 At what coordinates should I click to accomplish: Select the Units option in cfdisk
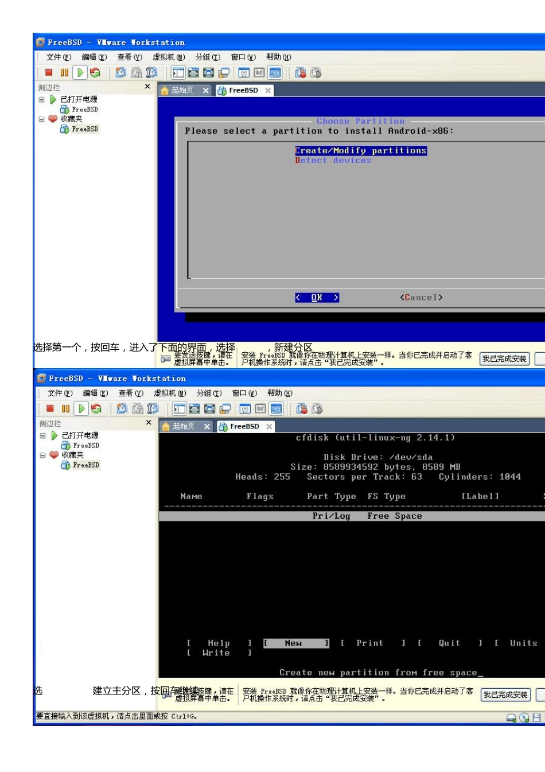click(520, 643)
